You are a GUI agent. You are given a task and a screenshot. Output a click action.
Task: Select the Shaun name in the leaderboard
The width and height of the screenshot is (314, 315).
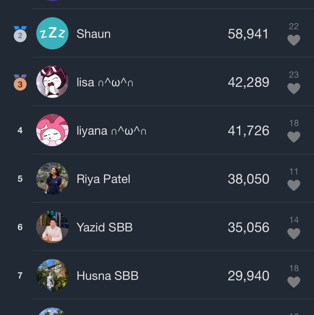point(93,34)
